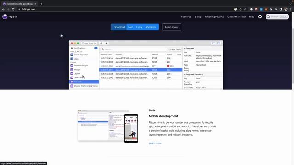This screenshot has width=294, height=165.
Task: Open the Creating Plugins nav item
Action: (215, 16)
